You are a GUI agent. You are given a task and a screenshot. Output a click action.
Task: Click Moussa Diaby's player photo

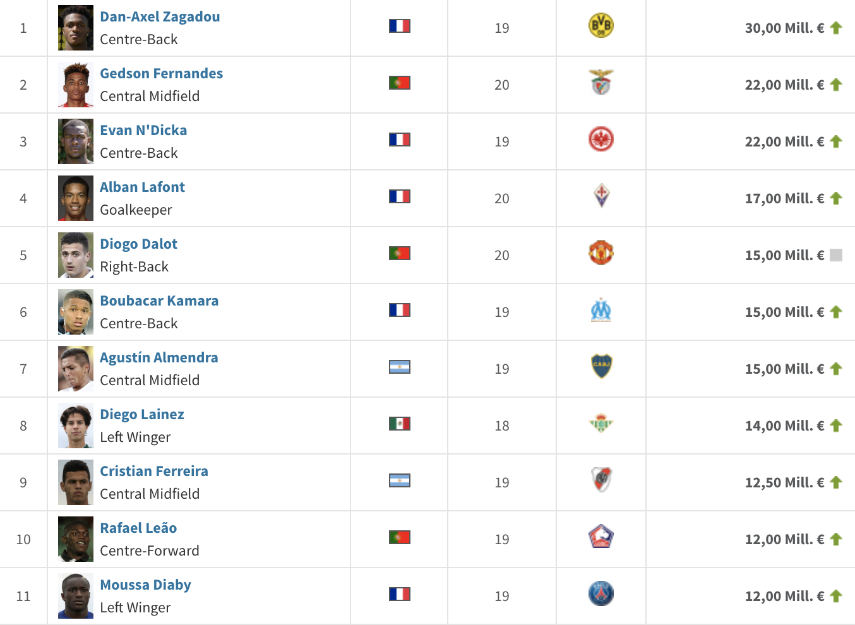click(x=75, y=595)
